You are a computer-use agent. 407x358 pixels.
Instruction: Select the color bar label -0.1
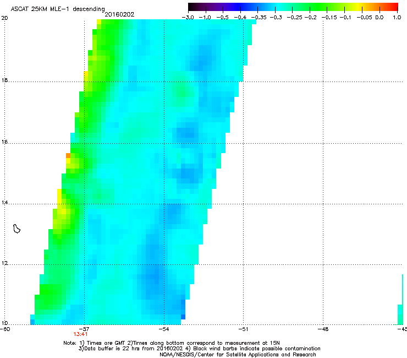pyautogui.click(x=345, y=18)
